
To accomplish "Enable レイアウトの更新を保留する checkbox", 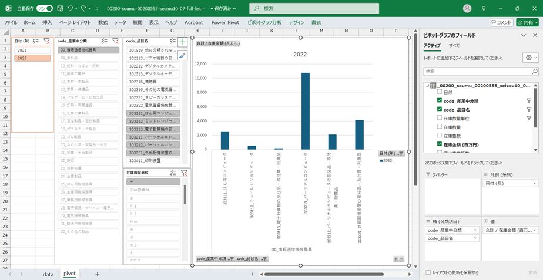I will coord(427,272).
